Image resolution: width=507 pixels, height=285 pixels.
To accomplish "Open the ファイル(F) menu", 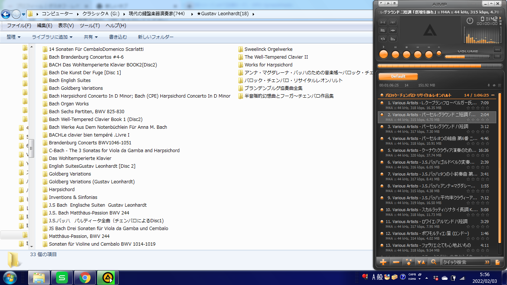I will coord(19,26).
